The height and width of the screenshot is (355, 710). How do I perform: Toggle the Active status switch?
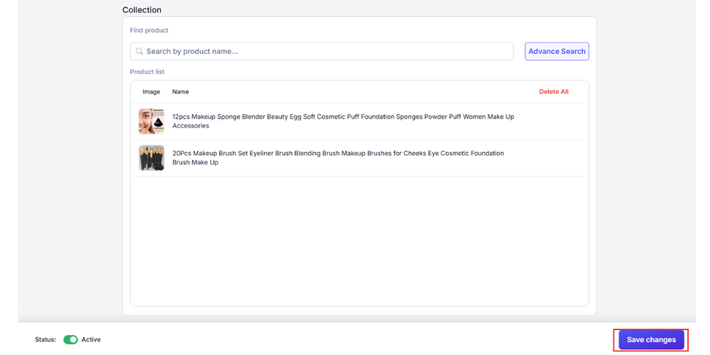70,339
